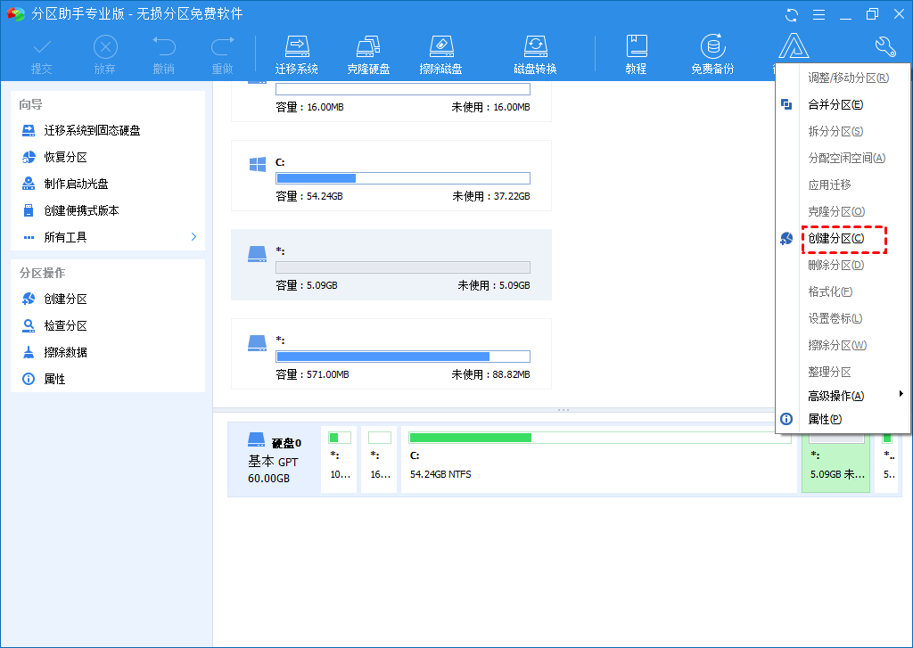Choose 调整/移动分区(R) in the context menu

[843, 78]
